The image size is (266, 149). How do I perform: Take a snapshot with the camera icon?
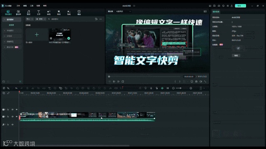pos(196,82)
